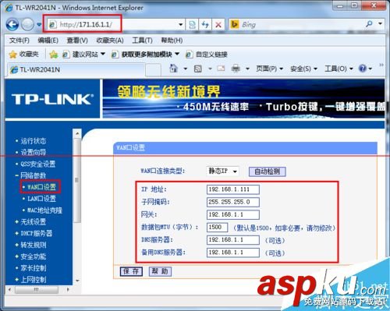The image size is (390, 311).
Task: Click the IP 地址 input field
Action: [233, 189]
